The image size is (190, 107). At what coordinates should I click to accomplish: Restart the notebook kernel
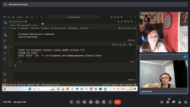click(45, 28)
